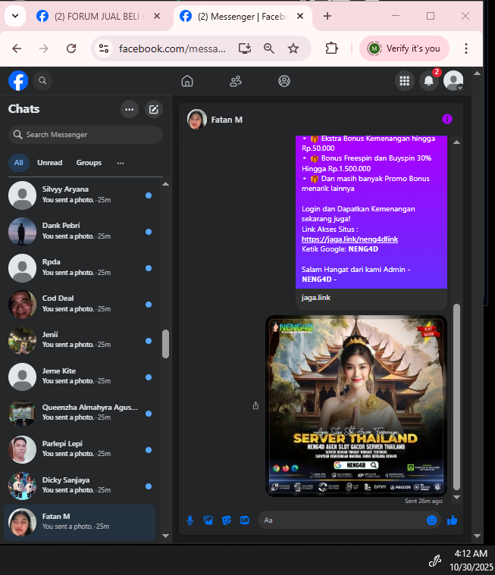Start a new message with compose icon
495x575 pixels.
coord(154,109)
